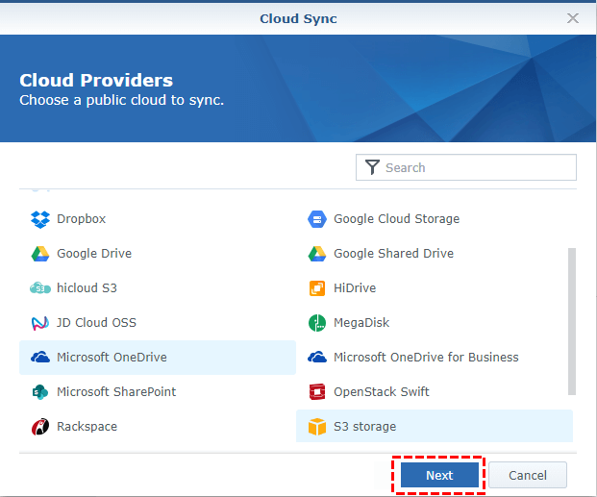
Task: Pick the Rackspace label
Action: coord(87,427)
